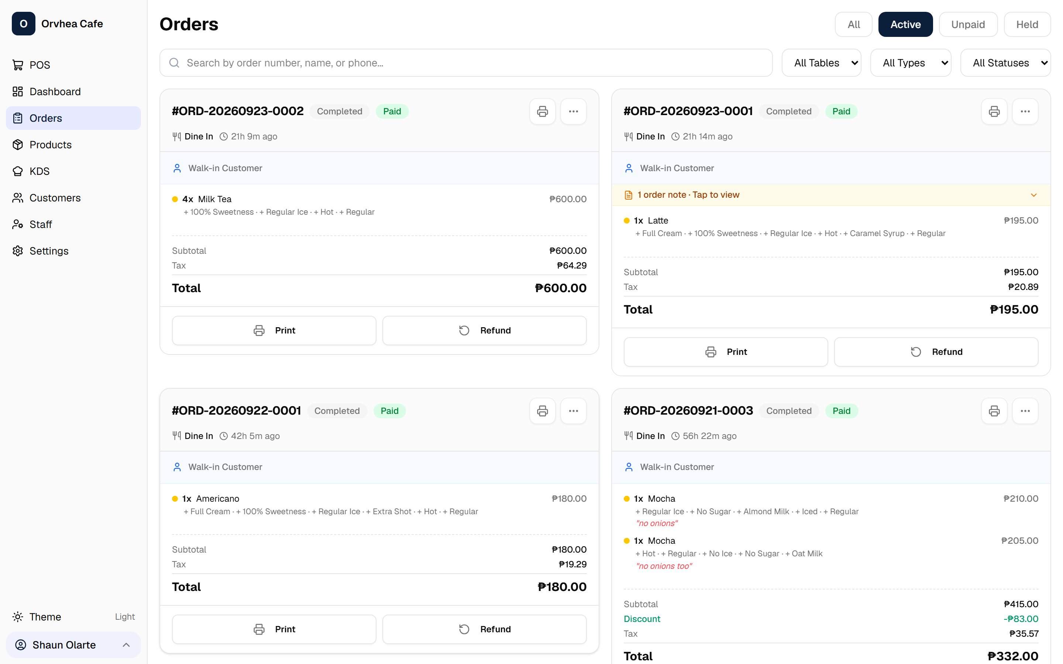Open the three-dot menu for #ORD-20260923-0001
The width and height of the screenshot is (1063, 664).
coord(1025,111)
